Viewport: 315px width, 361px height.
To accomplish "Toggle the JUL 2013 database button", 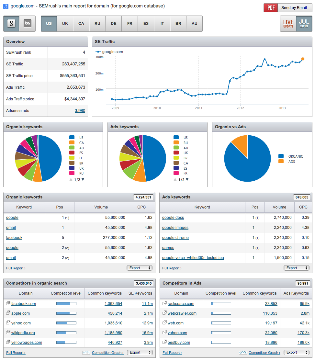I will [304, 24].
